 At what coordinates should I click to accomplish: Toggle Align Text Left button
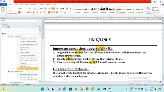[x=49, y=12]
